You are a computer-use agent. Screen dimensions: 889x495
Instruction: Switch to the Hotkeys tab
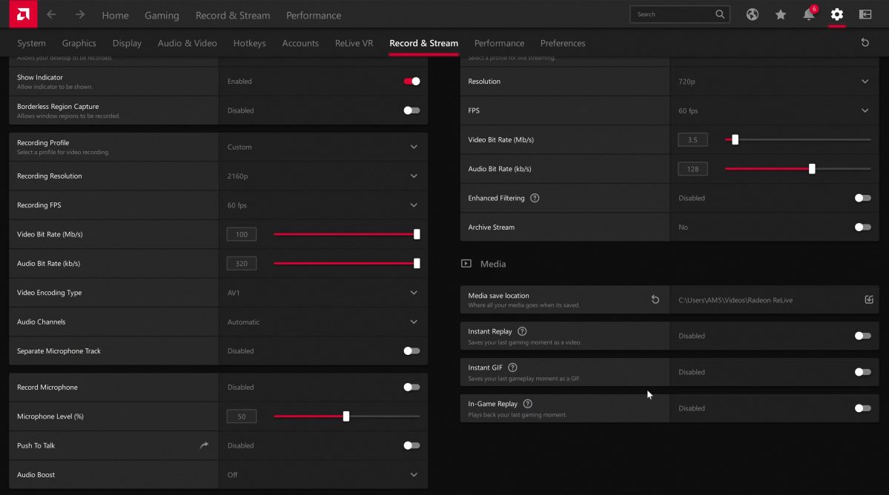(249, 44)
